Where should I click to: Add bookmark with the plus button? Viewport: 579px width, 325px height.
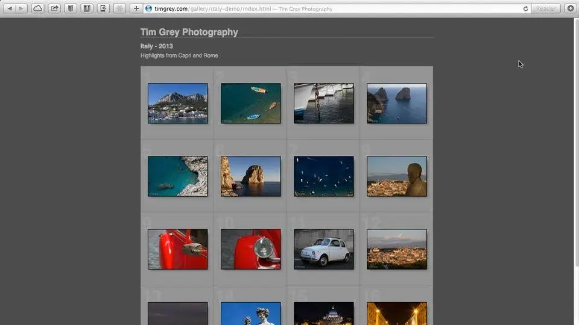[136, 8]
